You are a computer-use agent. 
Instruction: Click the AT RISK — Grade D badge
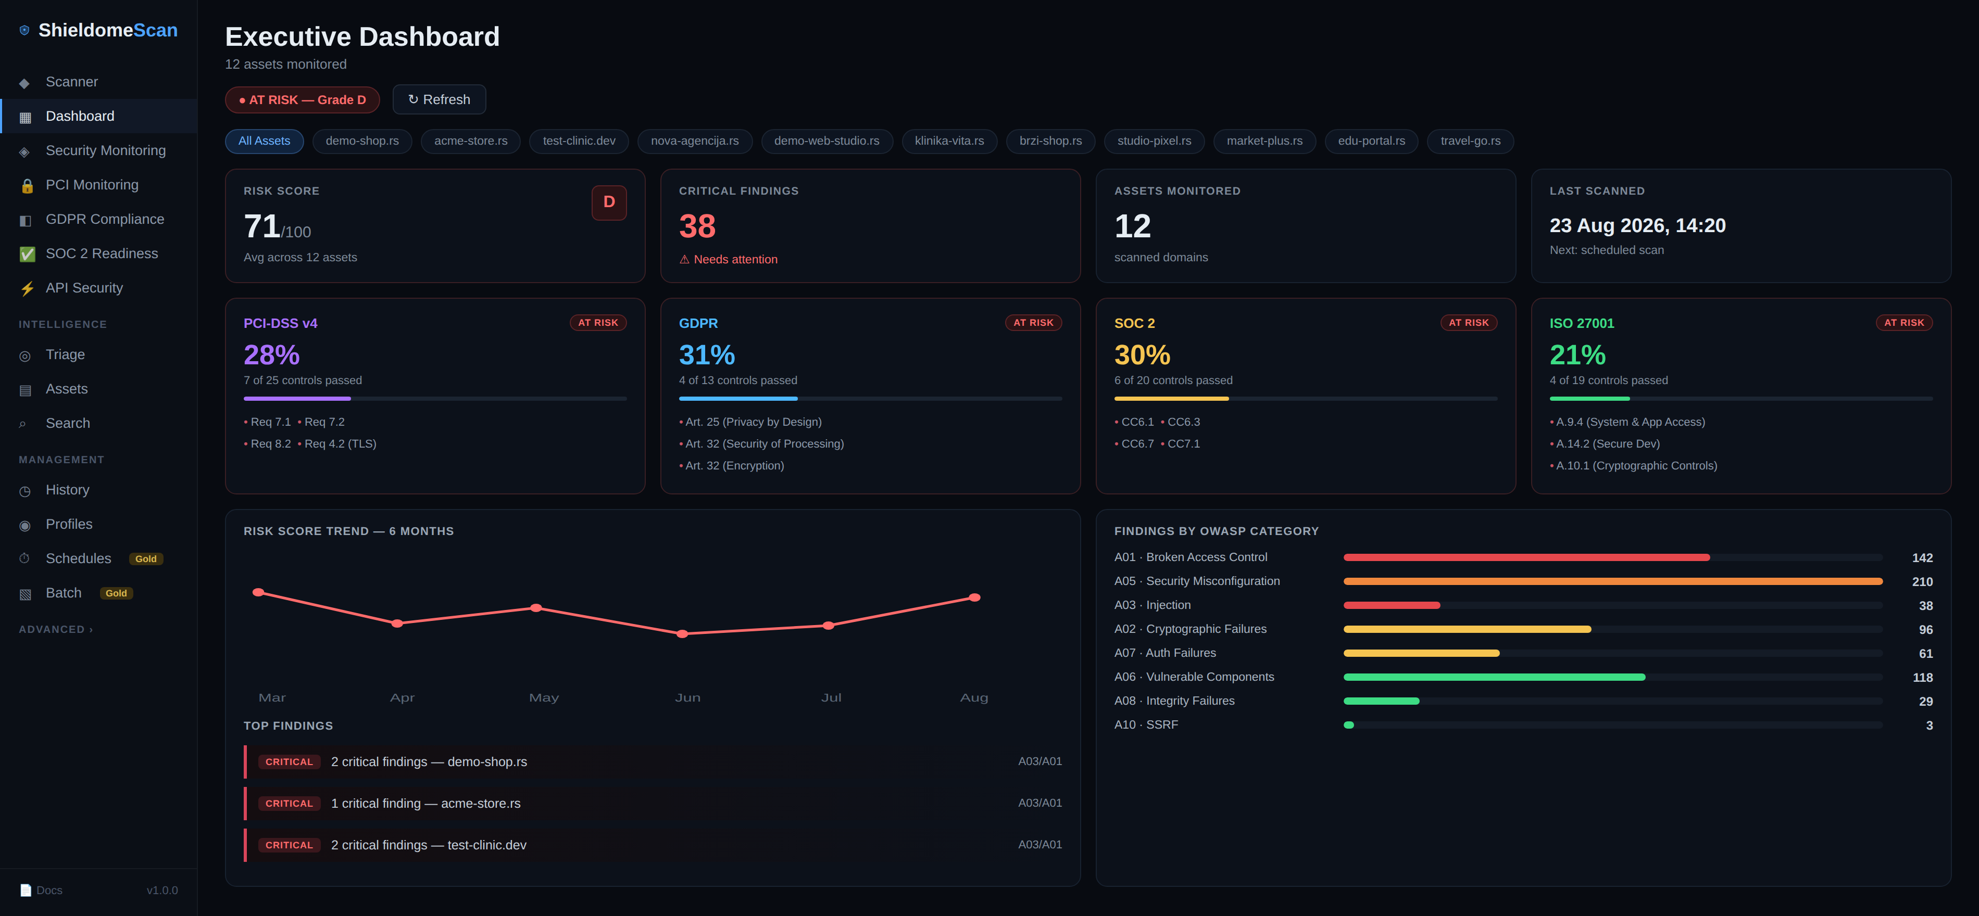coord(302,100)
